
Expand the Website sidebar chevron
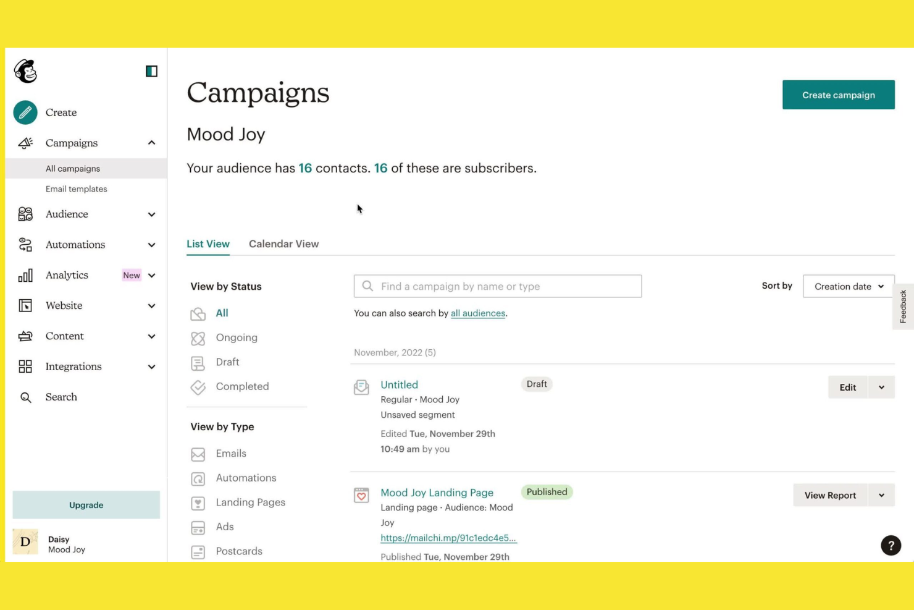pyautogui.click(x=151, y=306)
